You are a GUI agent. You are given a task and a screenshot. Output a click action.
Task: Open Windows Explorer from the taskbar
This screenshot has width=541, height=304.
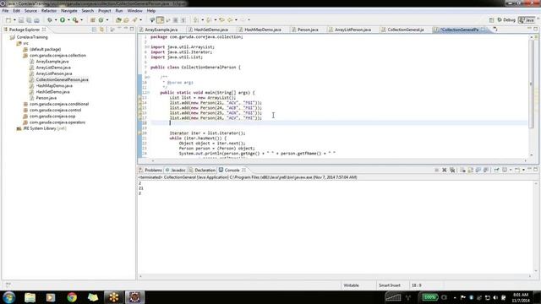point(30,297)
